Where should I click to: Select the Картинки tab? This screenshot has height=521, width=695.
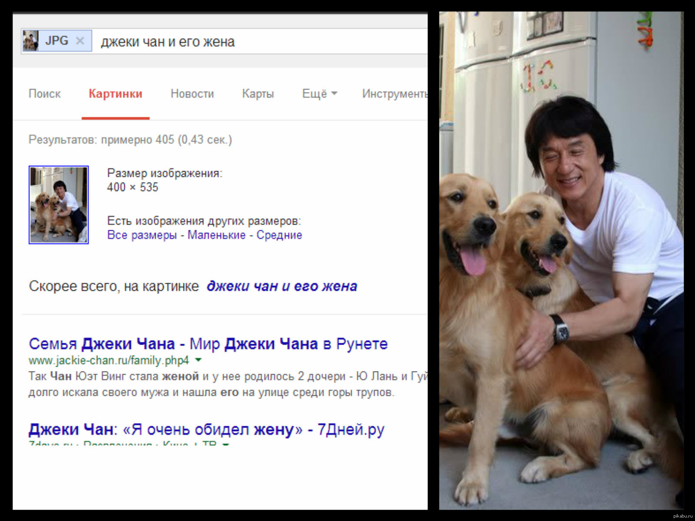[x=115, y=94]
